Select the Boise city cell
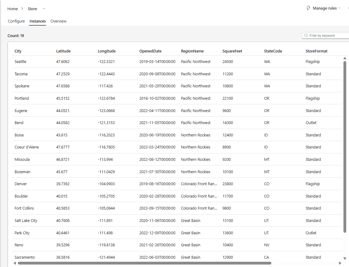 coord(19,135)
